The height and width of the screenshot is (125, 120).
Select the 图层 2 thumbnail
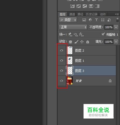coord(70,50)
